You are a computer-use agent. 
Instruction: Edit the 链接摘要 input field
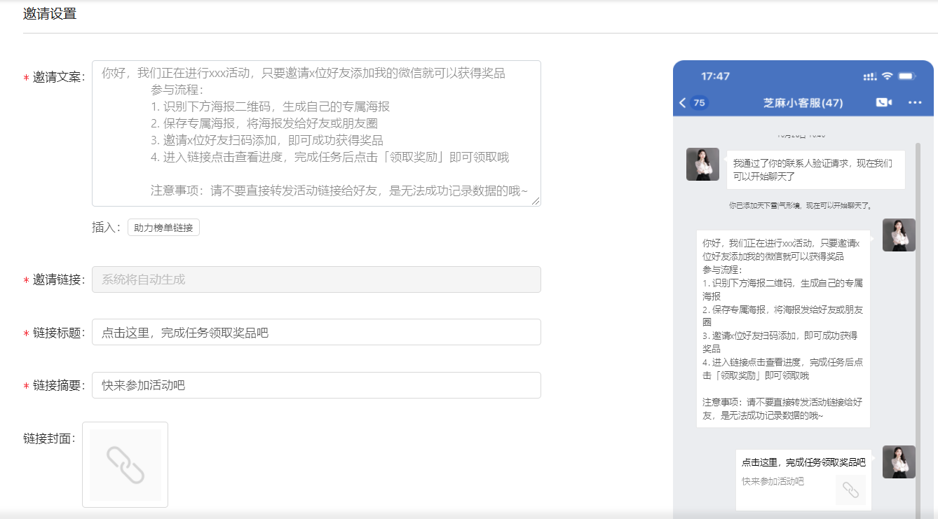316,385
